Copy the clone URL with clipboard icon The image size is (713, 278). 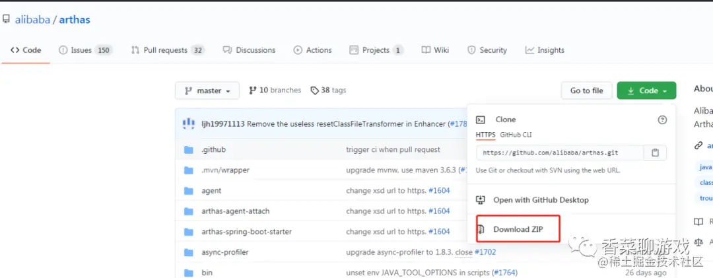pyautogui.click(x=656, y=153)
